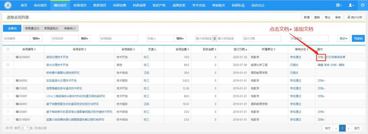
Task: Focus the 合同类别 search field
Action: tap(118, 38)
